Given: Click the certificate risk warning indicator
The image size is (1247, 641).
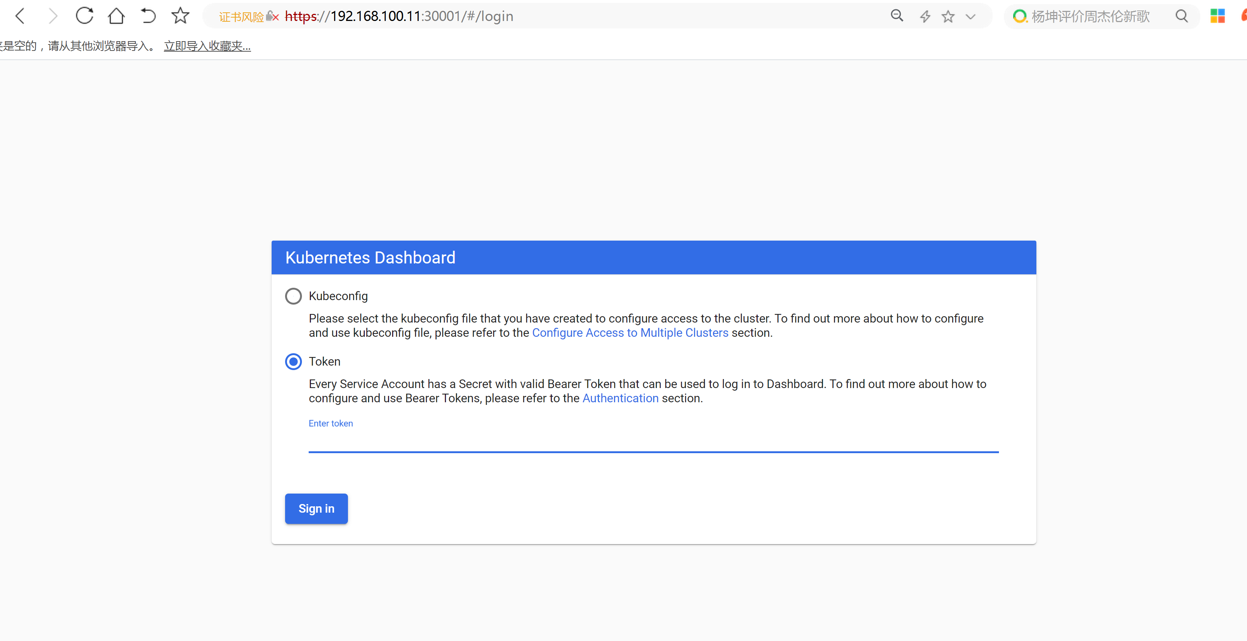Looking at the screenshot, I should (x=249, y=16).
